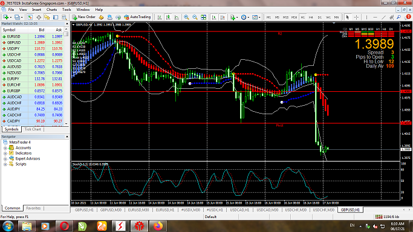Open the EURUSD,H1 chart tab
This screenshot has width=413, height=232.
click(165, 210)
